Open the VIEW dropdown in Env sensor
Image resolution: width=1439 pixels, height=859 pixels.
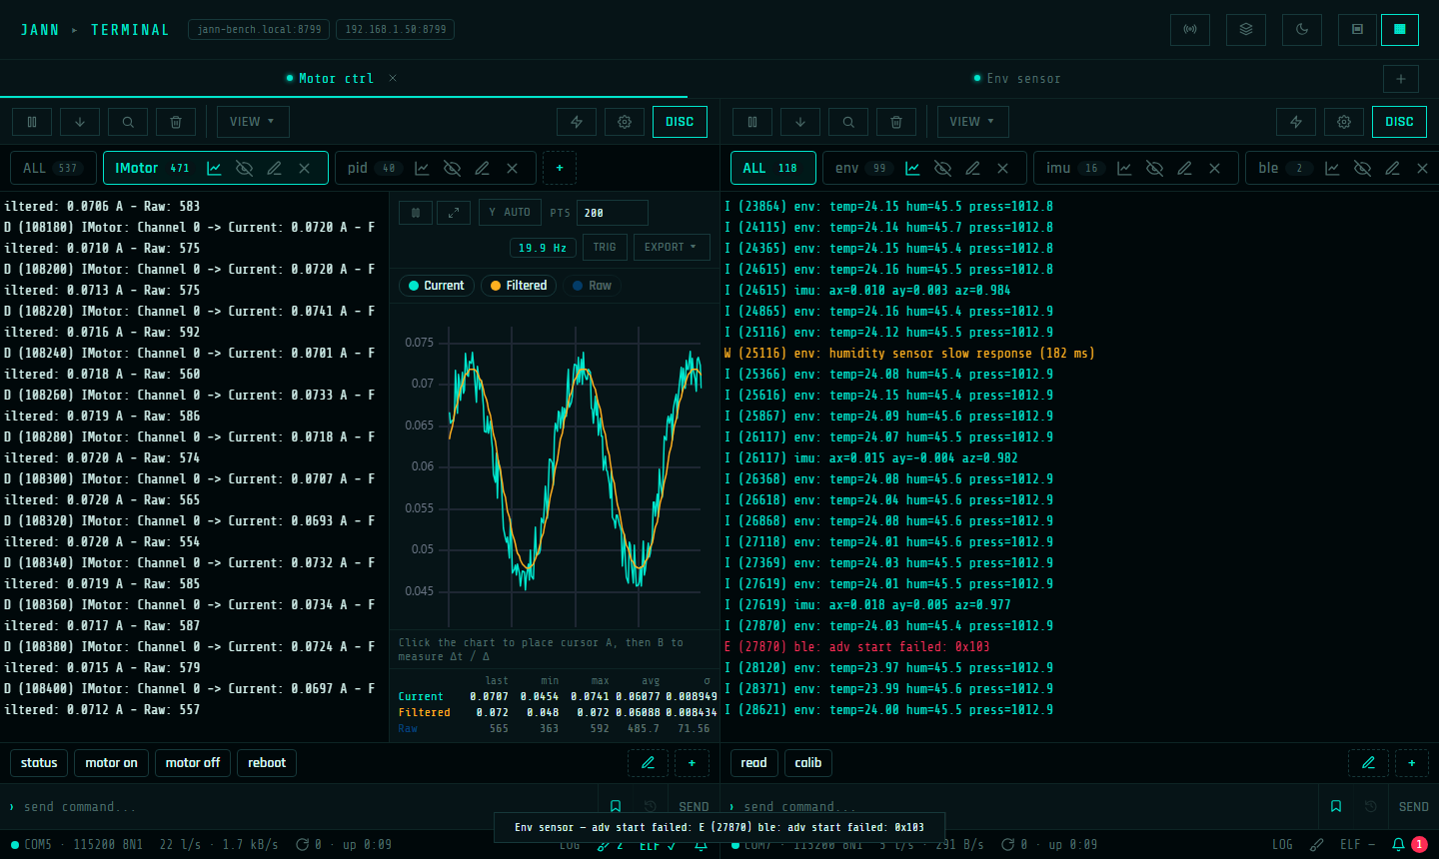pos(972,122)
